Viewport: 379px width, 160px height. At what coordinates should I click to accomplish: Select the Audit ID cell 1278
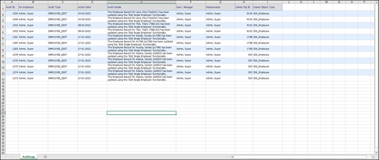point(12,55)
